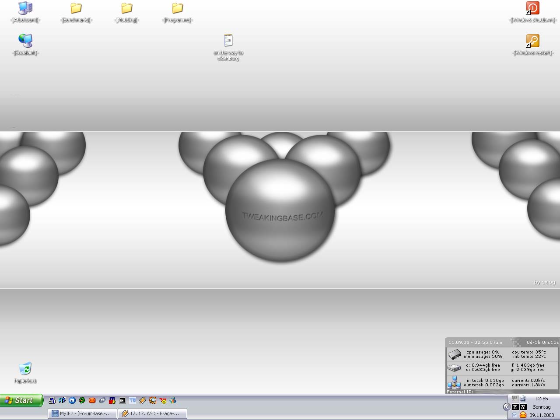This screenshot has width=560, height=420.
Task: Click 'f: 1.483gb free' drive reading
Action: coord(528,365)
